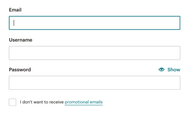This screenshot has height=113, width=188.
Task: Select the Password entry field
Action: (95, 83)
